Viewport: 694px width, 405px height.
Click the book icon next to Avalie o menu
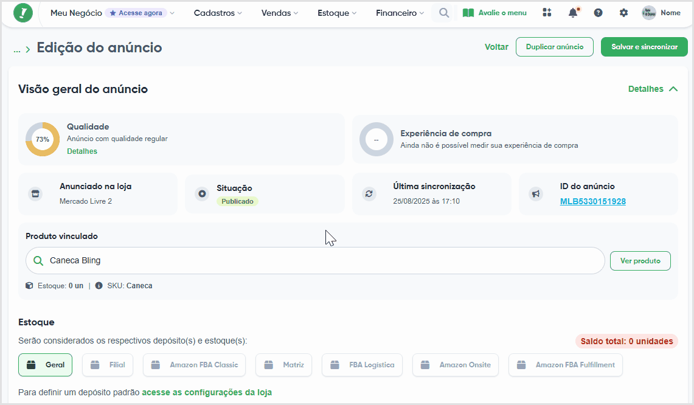pyautogui.click(x=468, y=13)
